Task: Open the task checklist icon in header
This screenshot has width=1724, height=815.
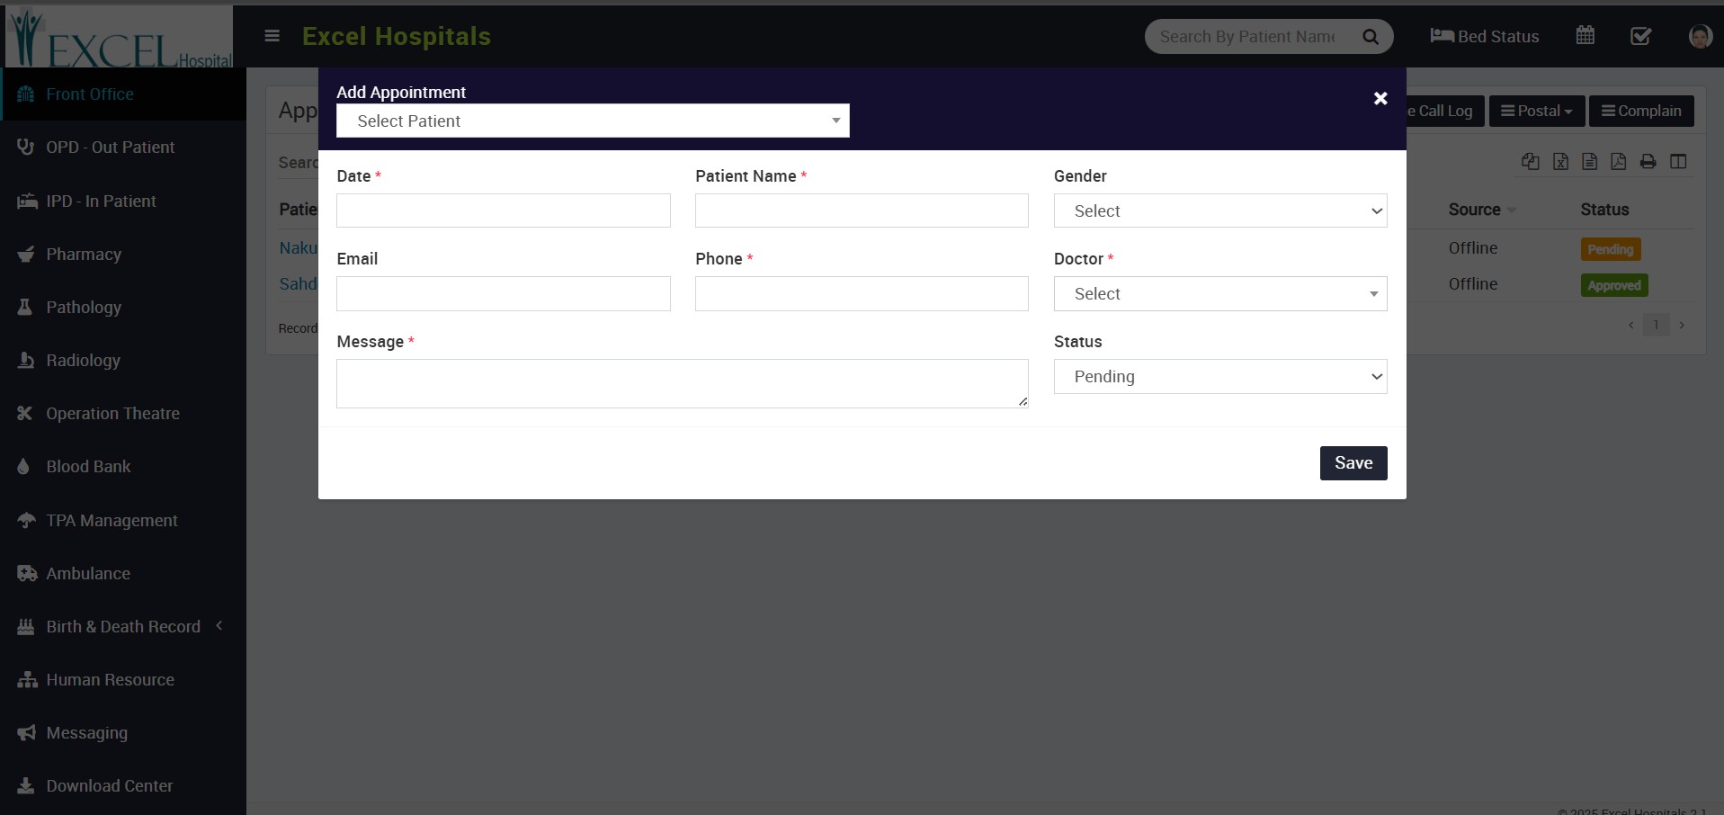Action: (1640, 36)
